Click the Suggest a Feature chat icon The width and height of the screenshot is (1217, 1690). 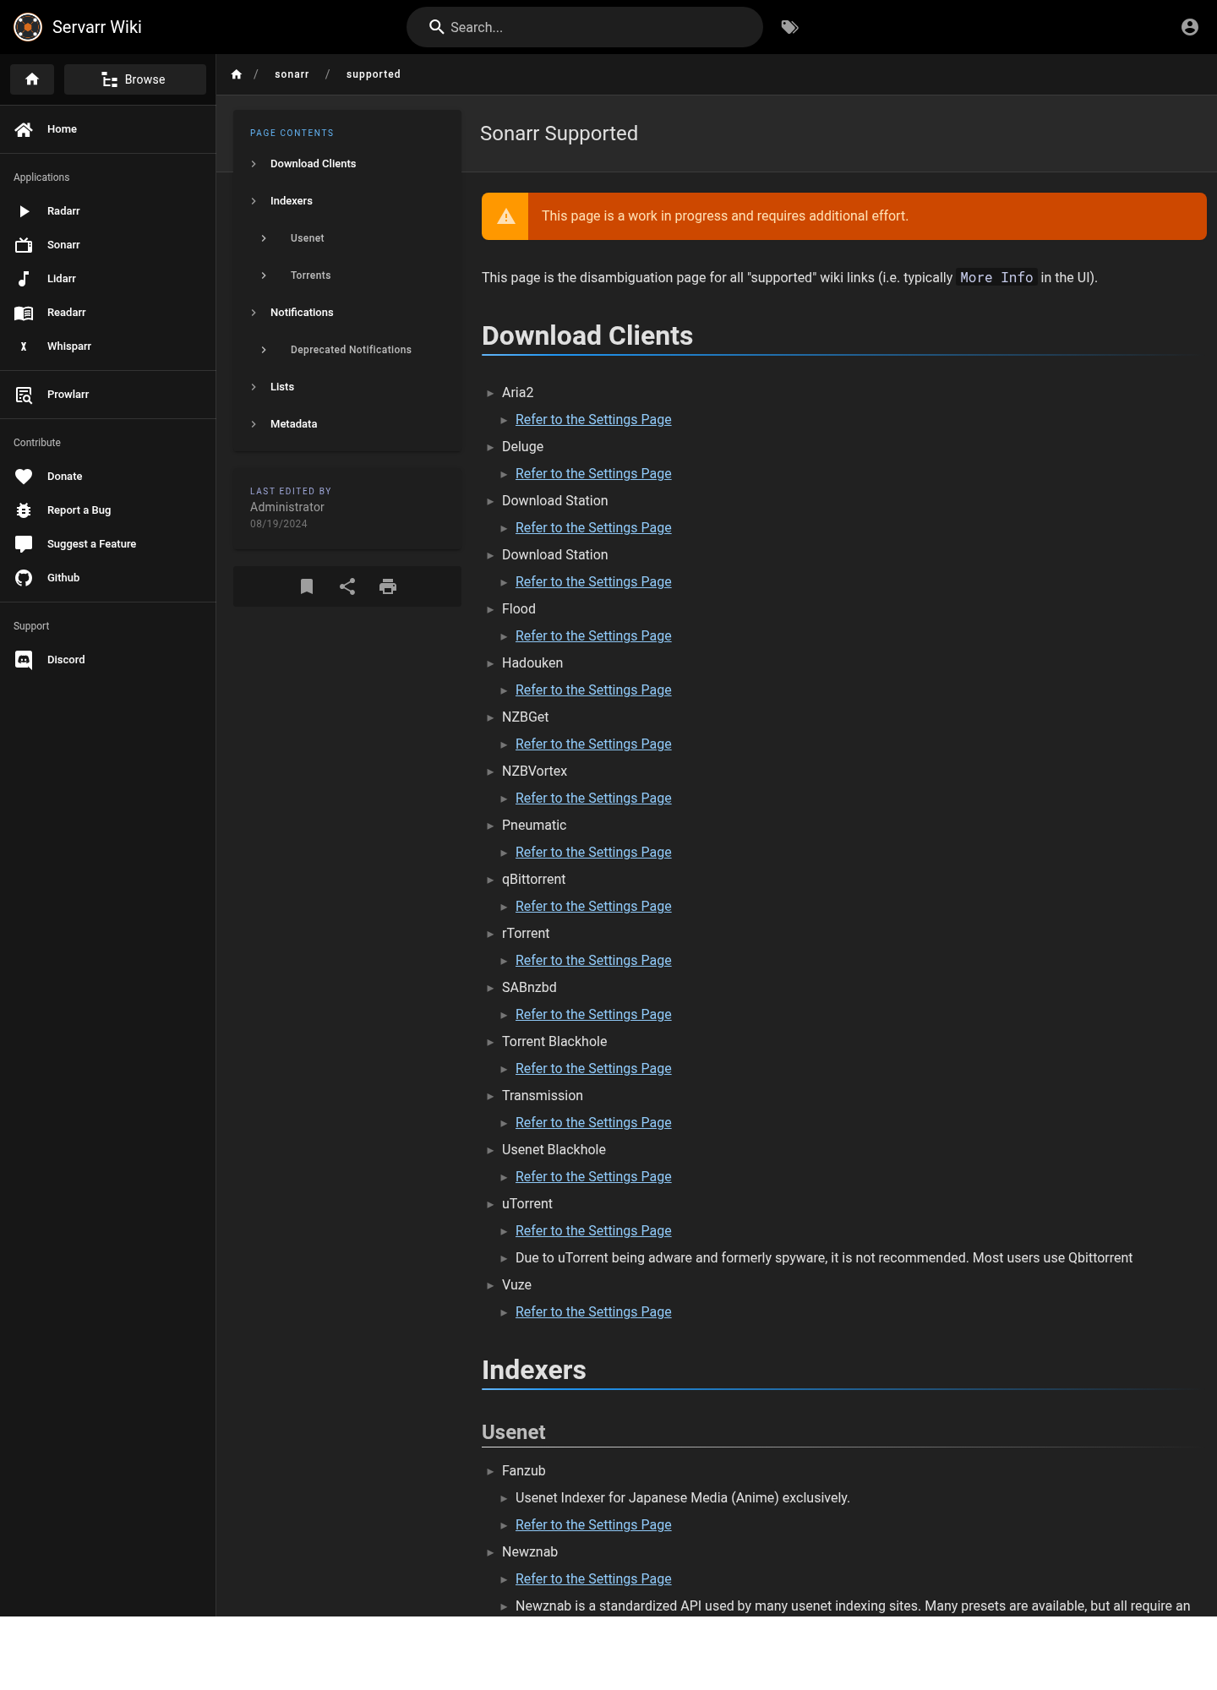pyautogui.click(x=24, y=544)
